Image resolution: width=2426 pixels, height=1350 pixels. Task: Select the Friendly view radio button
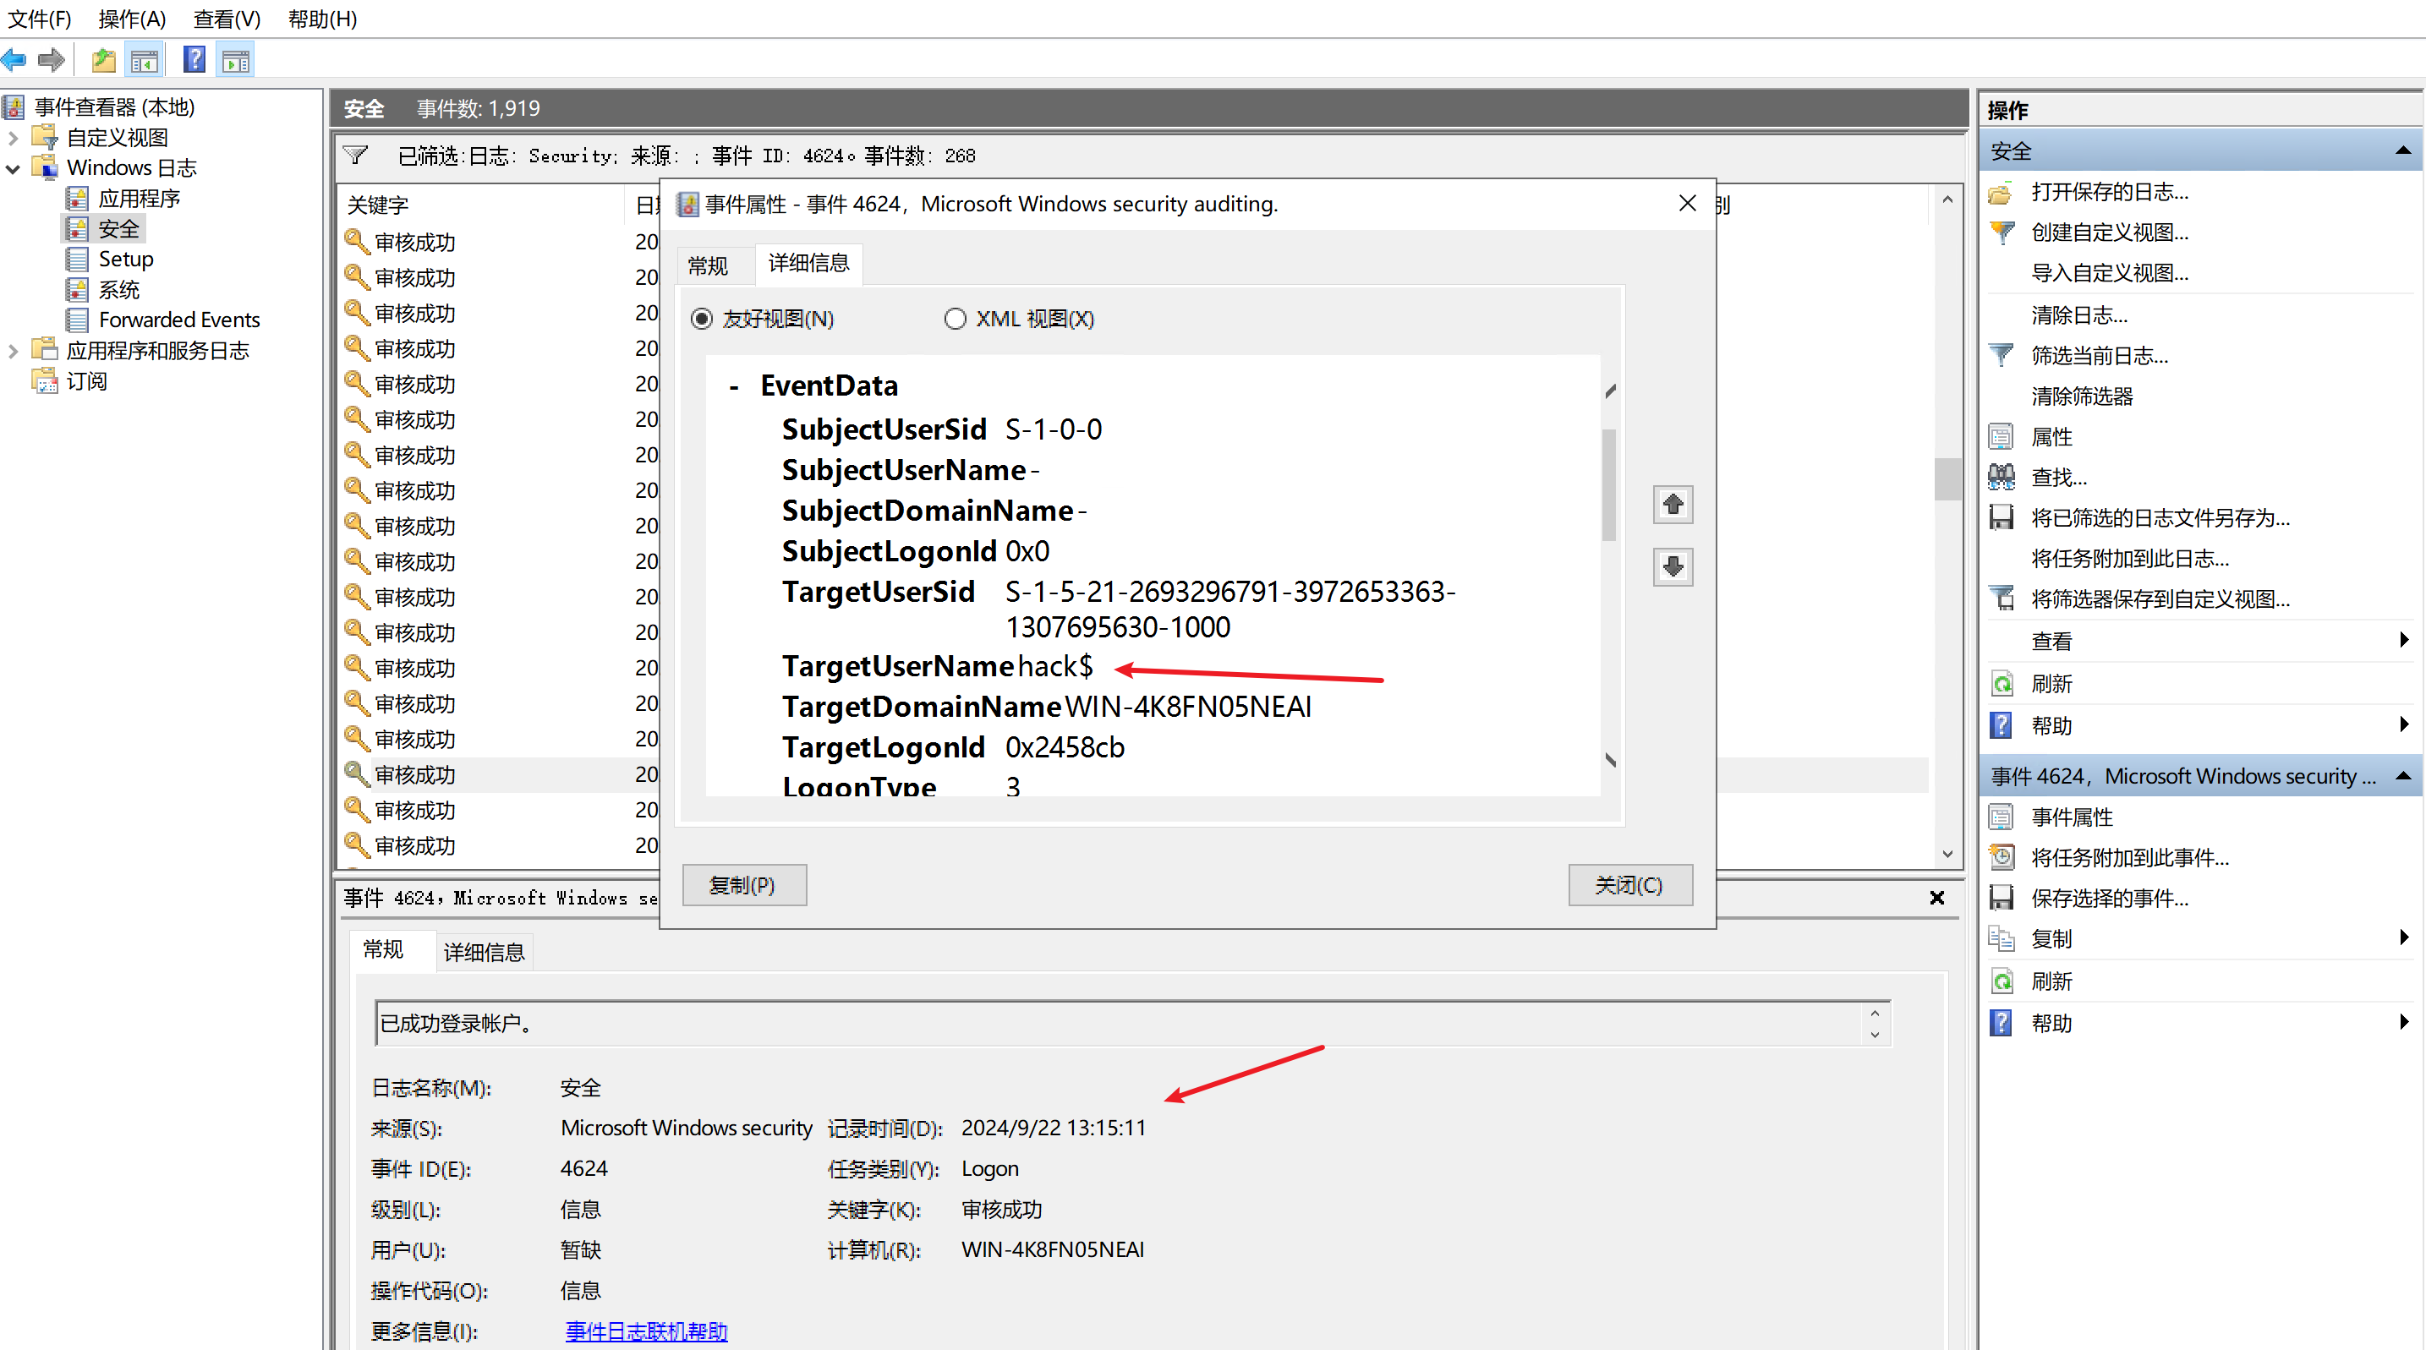tap(702, 318)
